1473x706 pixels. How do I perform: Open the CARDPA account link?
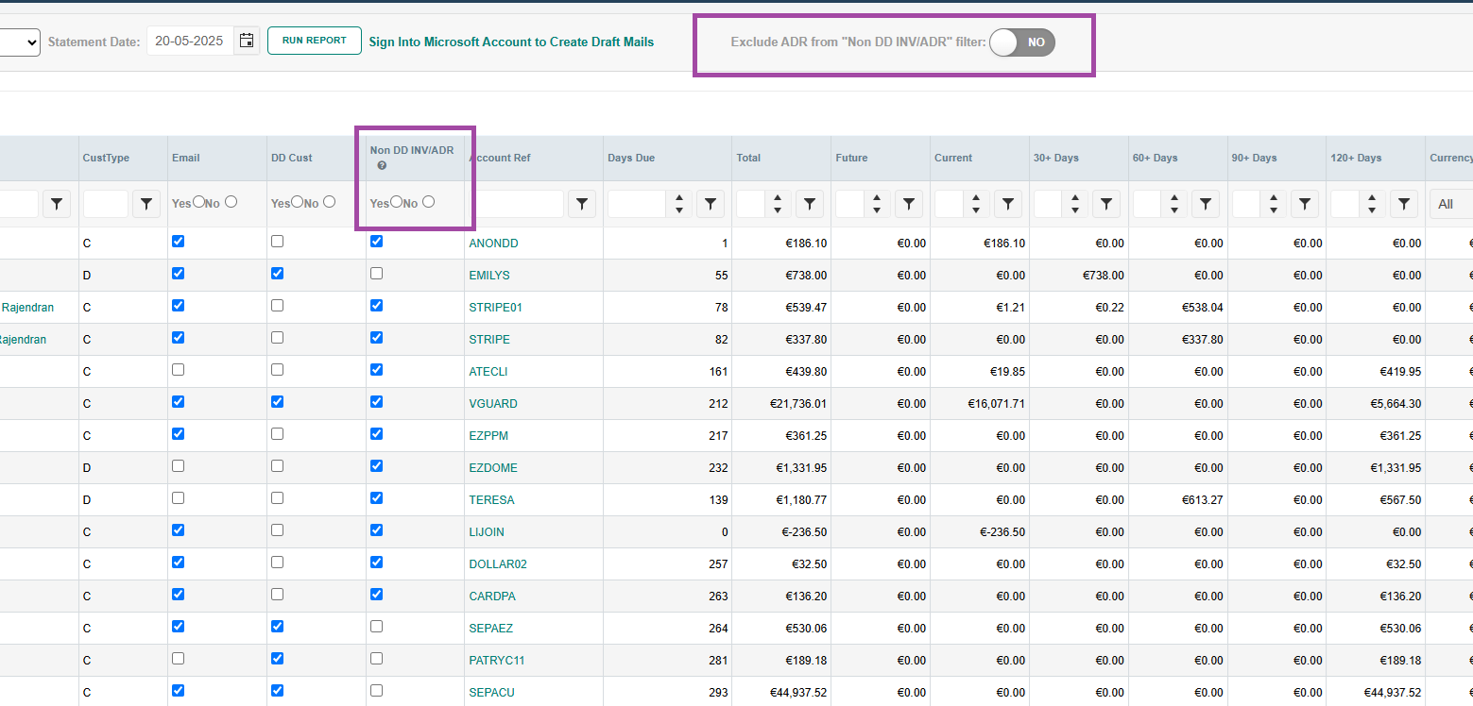point(492,597)
